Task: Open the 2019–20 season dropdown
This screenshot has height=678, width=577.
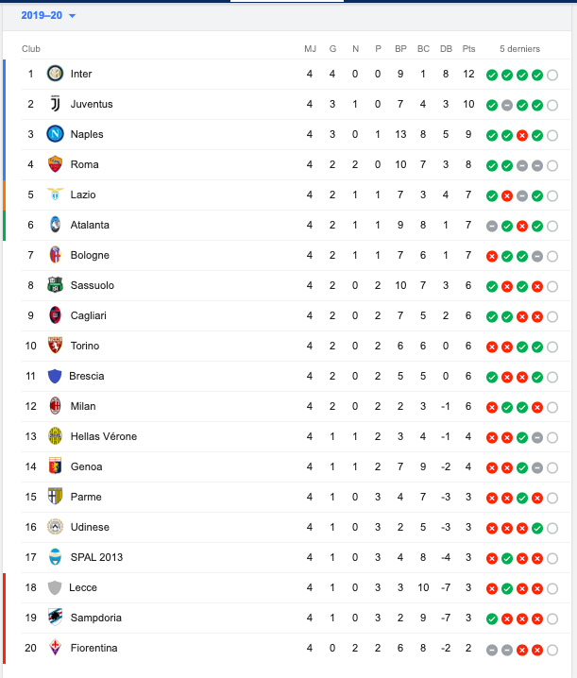Action: point(48,15)
